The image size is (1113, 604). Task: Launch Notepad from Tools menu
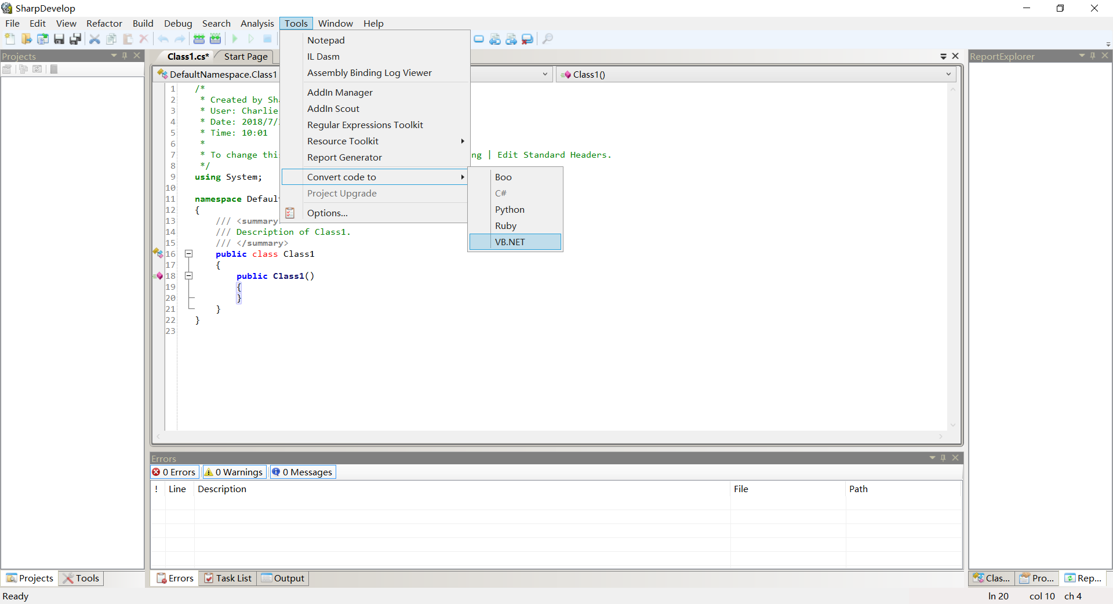pos(374,40)
